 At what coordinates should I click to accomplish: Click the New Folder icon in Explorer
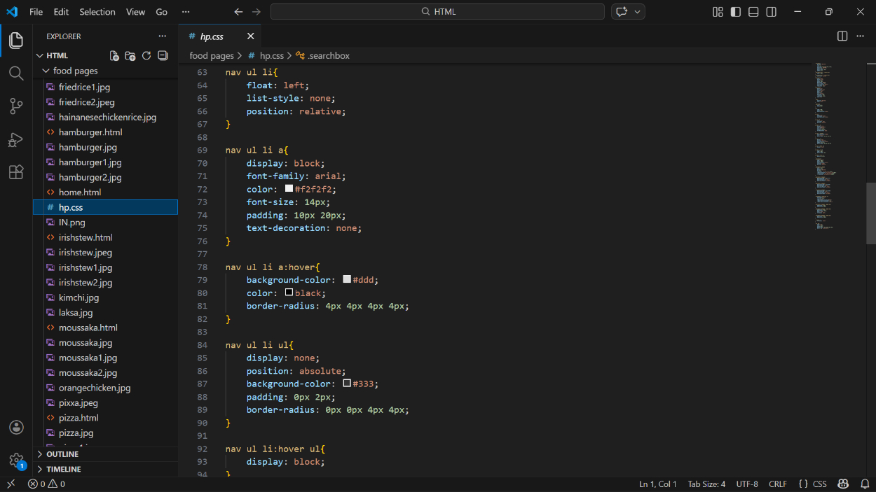point(130,56)
